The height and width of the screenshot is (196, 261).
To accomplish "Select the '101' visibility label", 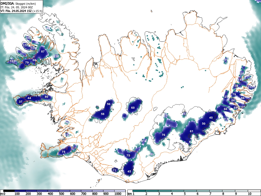I will pyautogui.click(x=243, y=107).
